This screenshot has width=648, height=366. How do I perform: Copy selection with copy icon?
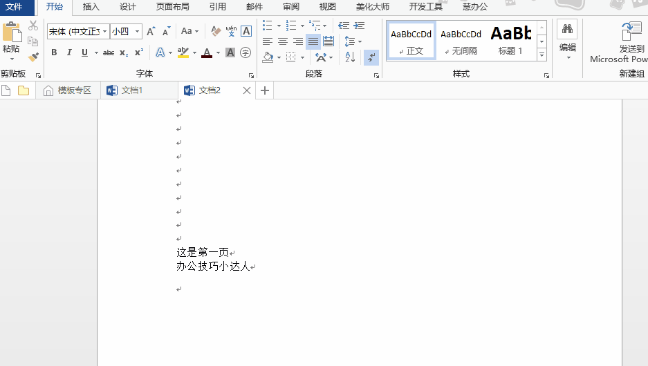click(33, 41)
